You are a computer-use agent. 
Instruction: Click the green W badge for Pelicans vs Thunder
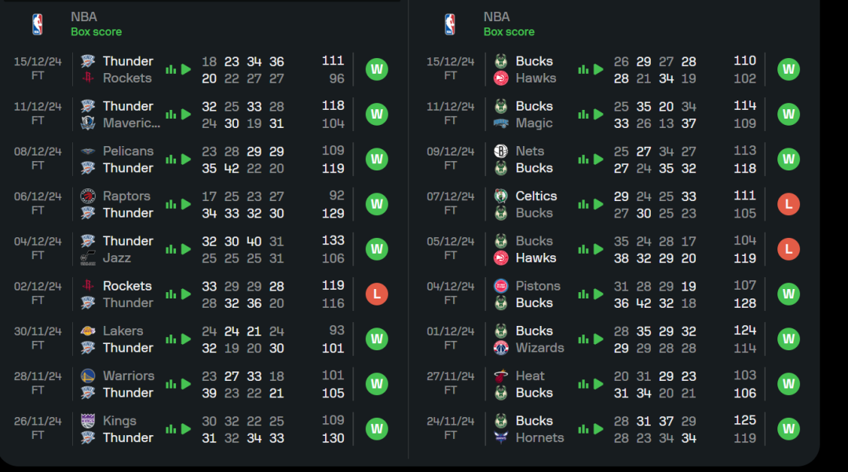[x=377, y=159]
